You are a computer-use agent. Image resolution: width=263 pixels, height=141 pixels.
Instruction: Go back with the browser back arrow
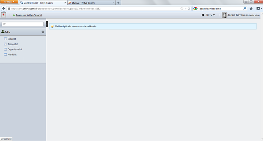4,8
